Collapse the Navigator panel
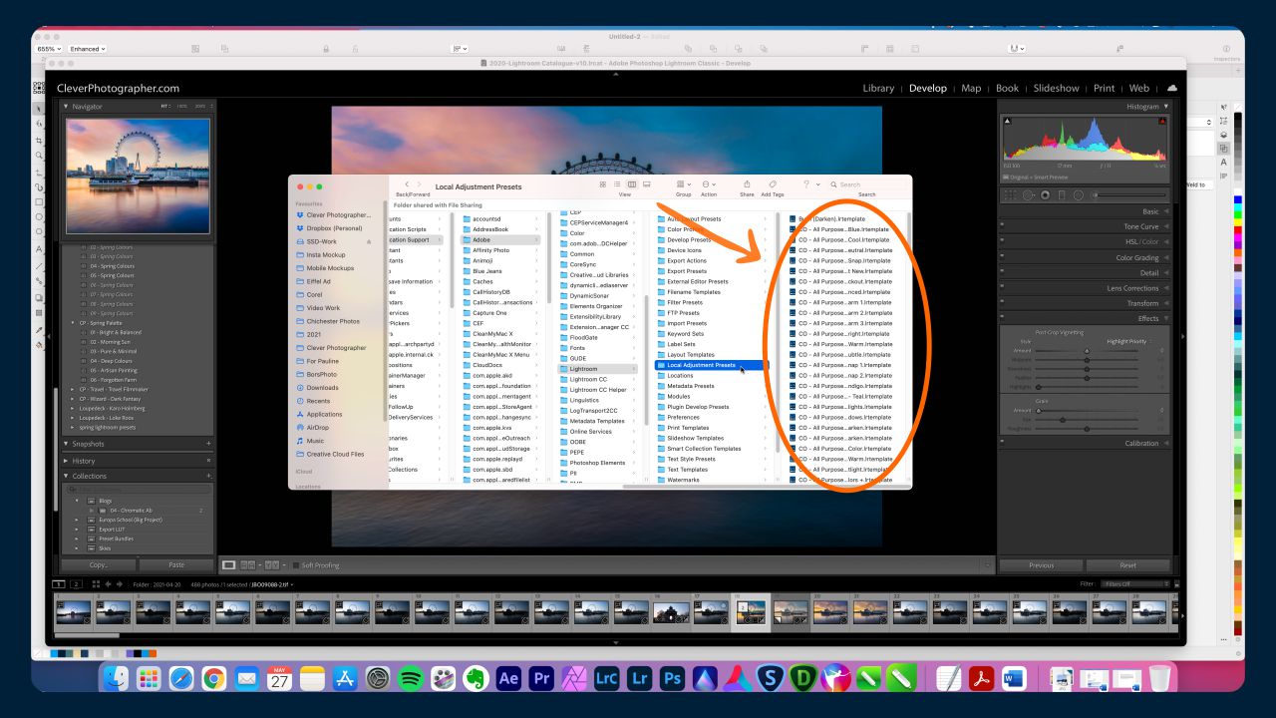The width and height of the screenshot is (1276, 718). 67,107
